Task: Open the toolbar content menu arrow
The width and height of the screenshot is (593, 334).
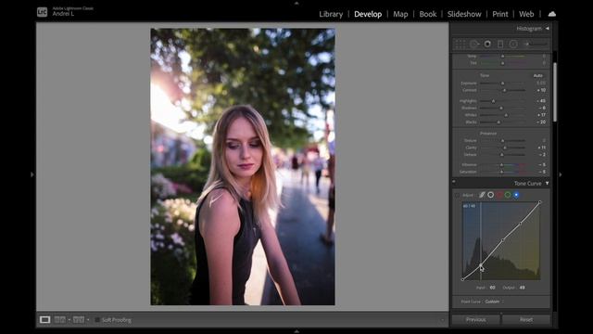Action: pos(442,320)
